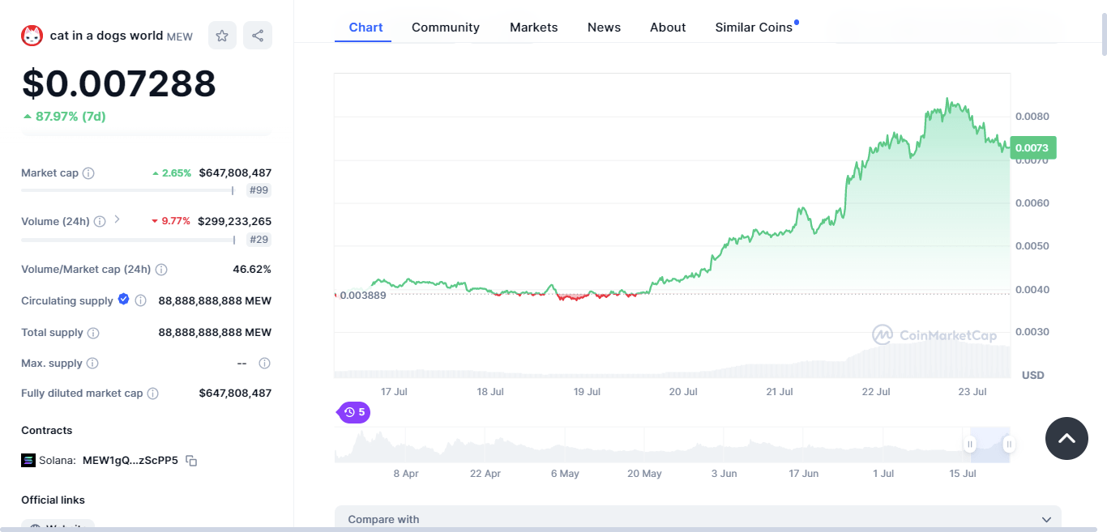Switch to the Community tab
This screenshot has width=1107, height=532.
point(446,28)
